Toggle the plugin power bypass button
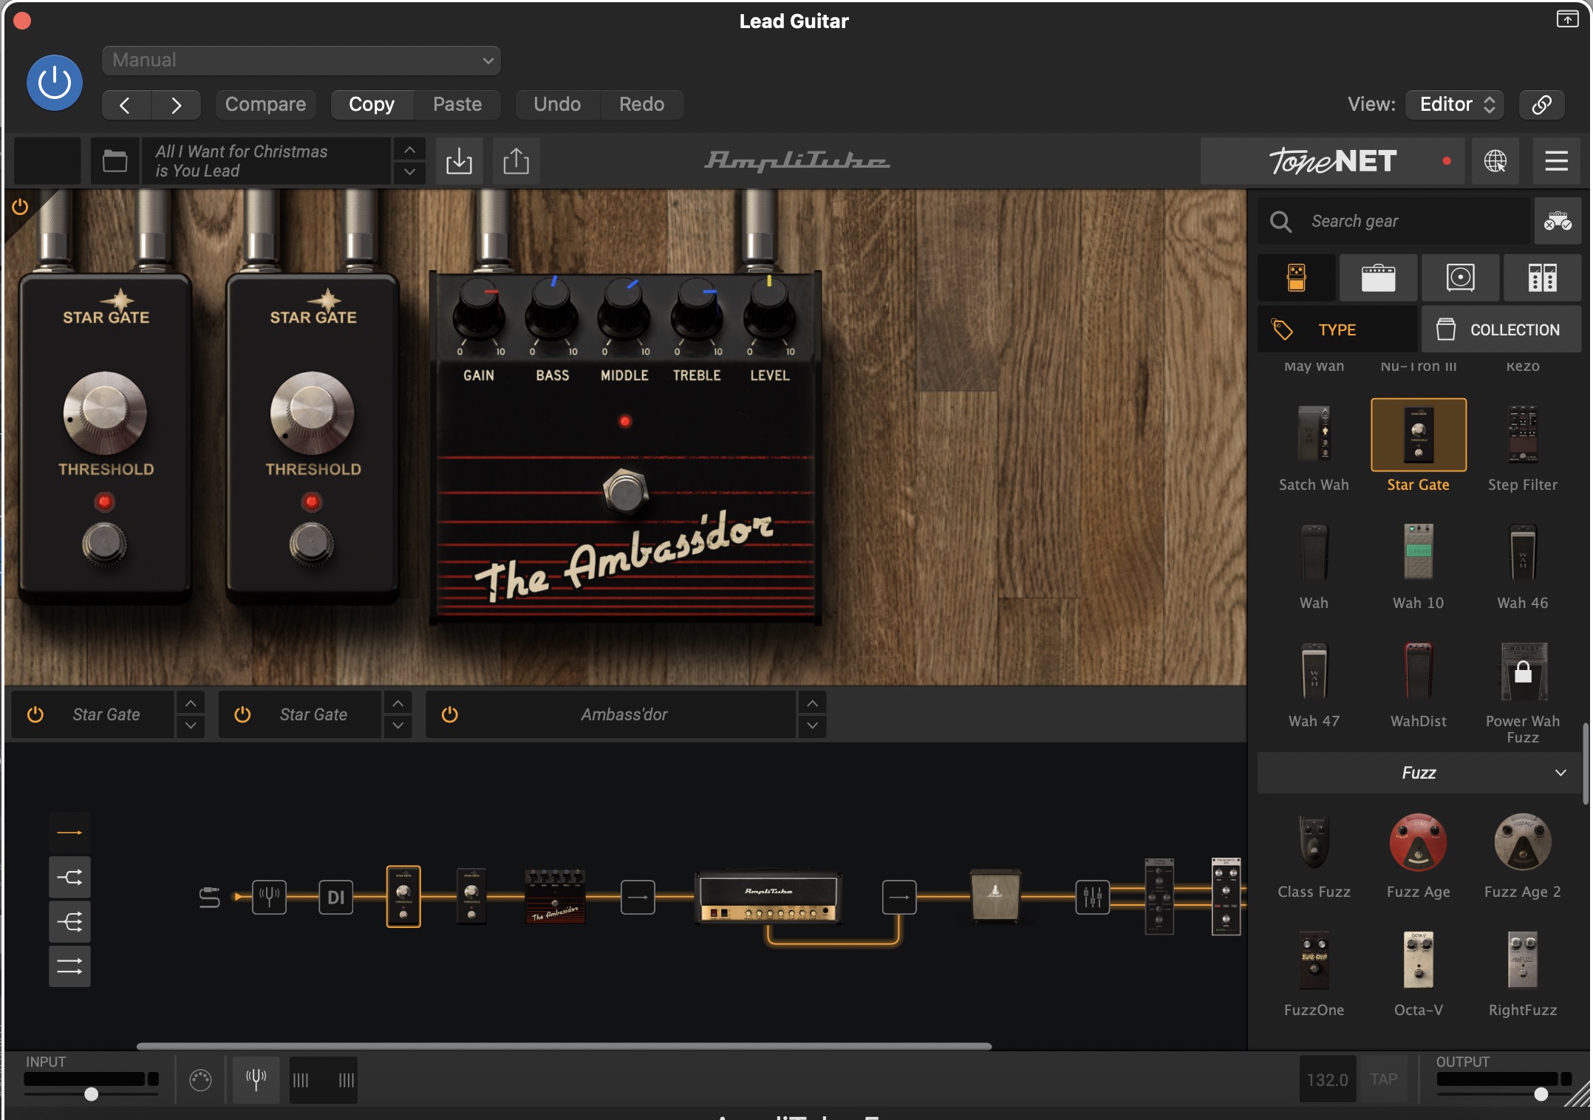 point(55,83)
